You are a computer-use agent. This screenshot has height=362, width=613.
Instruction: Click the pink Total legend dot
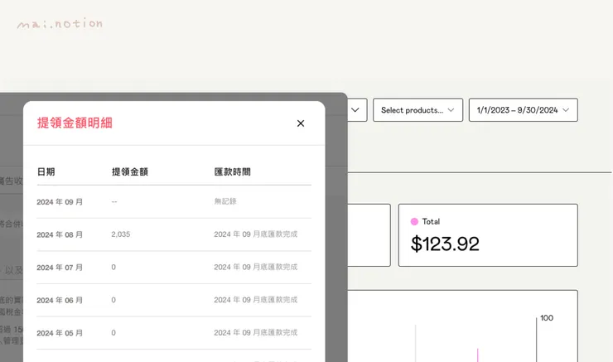pyautogui.click(x=414, y=222)
